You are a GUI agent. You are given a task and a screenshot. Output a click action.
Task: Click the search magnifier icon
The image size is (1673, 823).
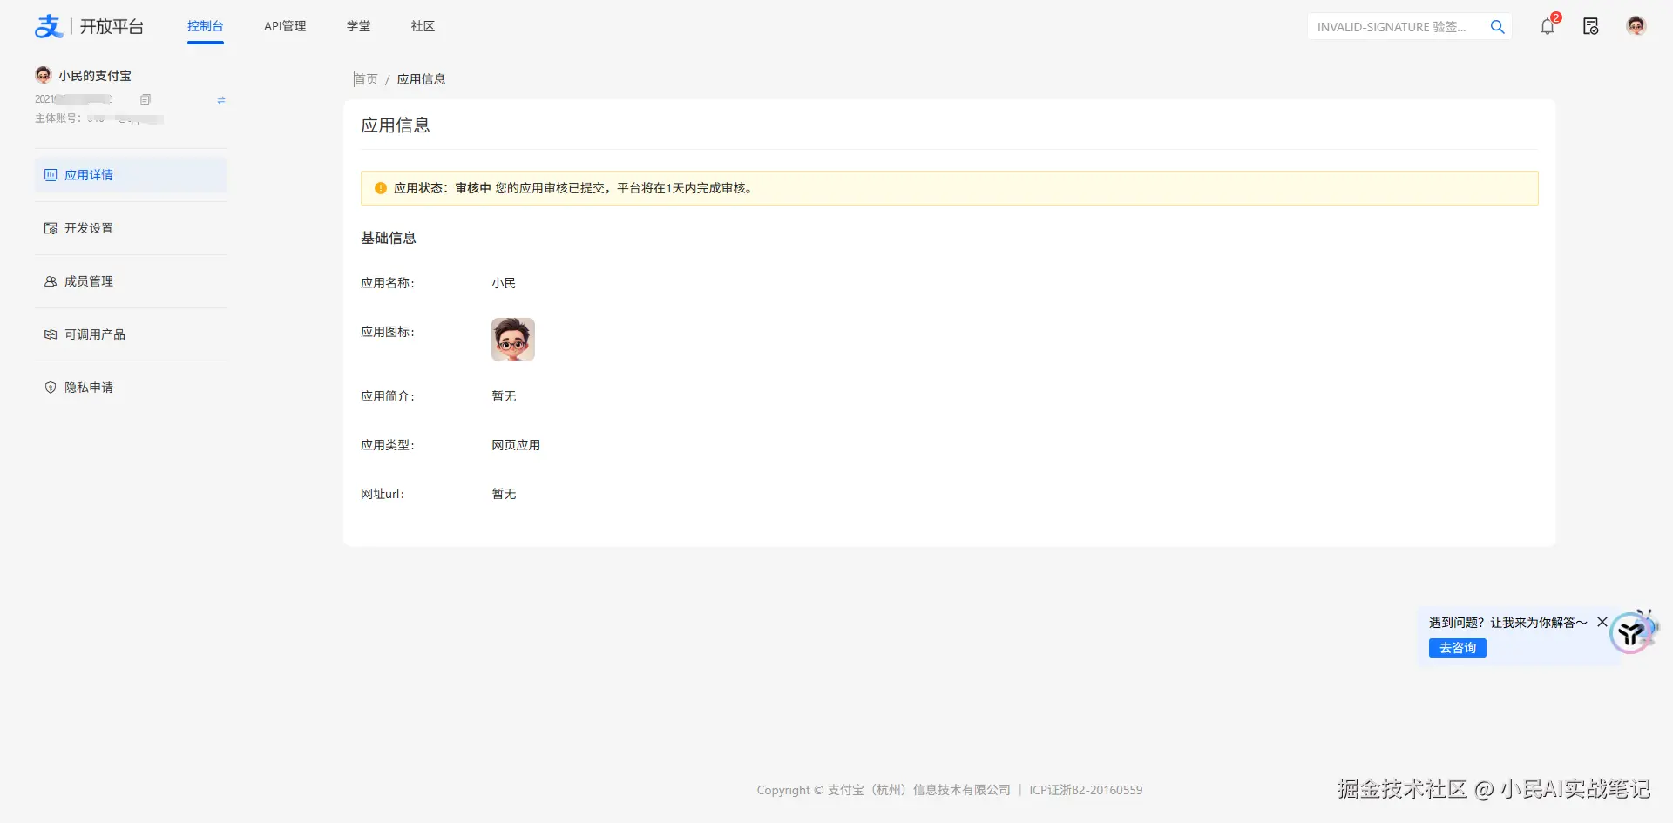tap(1498, 27)
